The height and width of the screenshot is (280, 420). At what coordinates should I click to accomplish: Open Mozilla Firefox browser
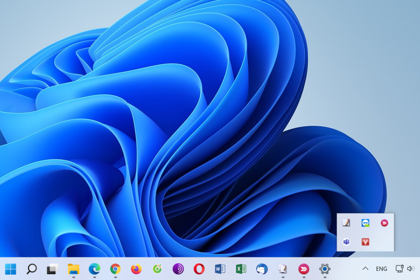[x=136, y=269]
